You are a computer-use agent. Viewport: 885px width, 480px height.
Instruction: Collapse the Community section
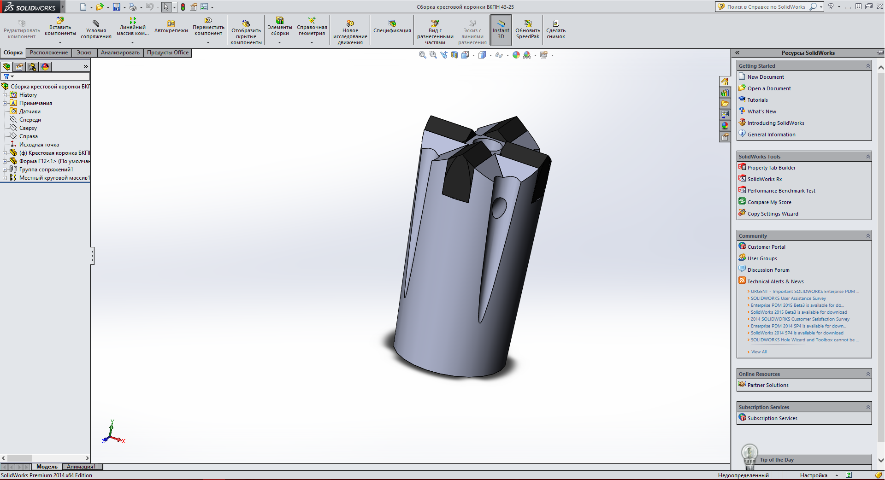868,236
